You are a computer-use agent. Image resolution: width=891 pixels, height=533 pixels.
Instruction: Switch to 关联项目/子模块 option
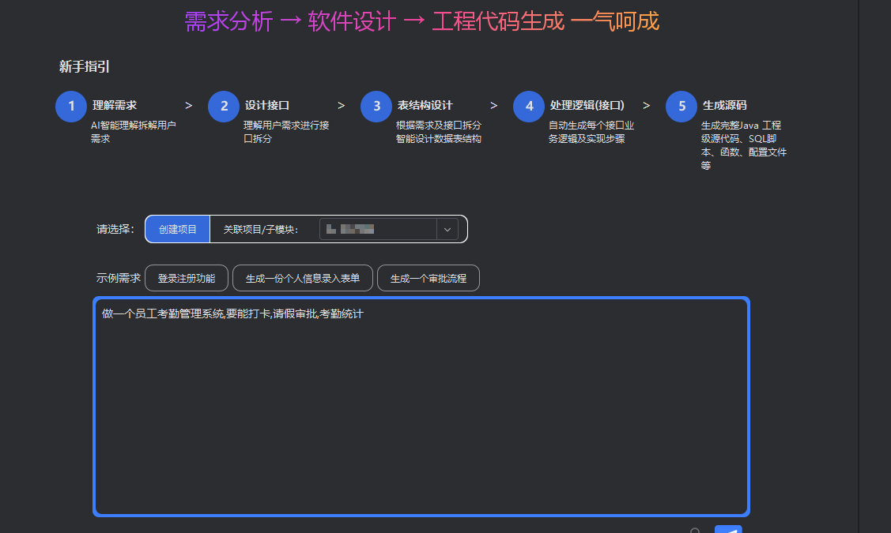coord(260,229)
